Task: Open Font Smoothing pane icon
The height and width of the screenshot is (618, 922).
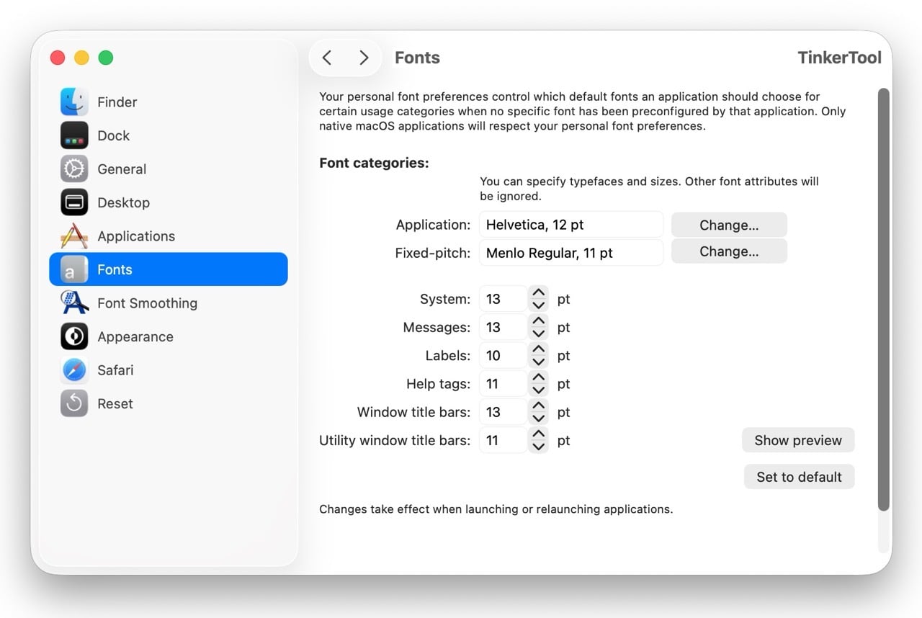Action: pyautogui.click(x=74, y=303)
